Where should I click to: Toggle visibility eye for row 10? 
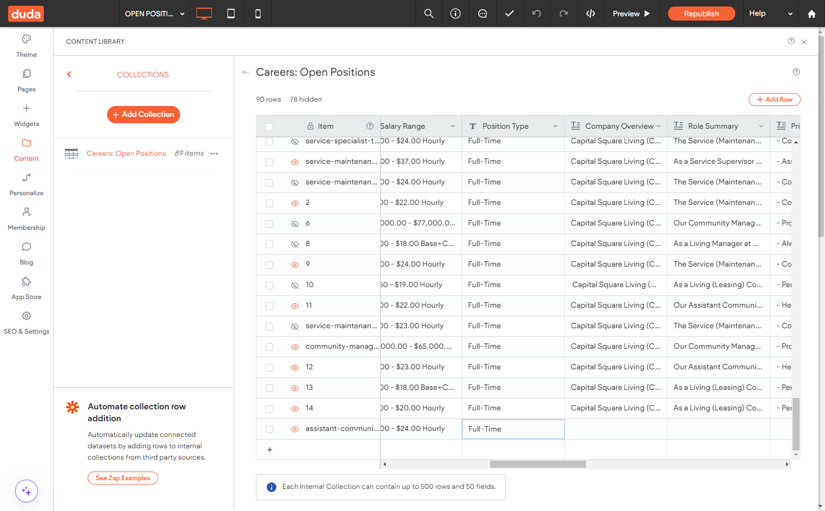pos(295,285)
